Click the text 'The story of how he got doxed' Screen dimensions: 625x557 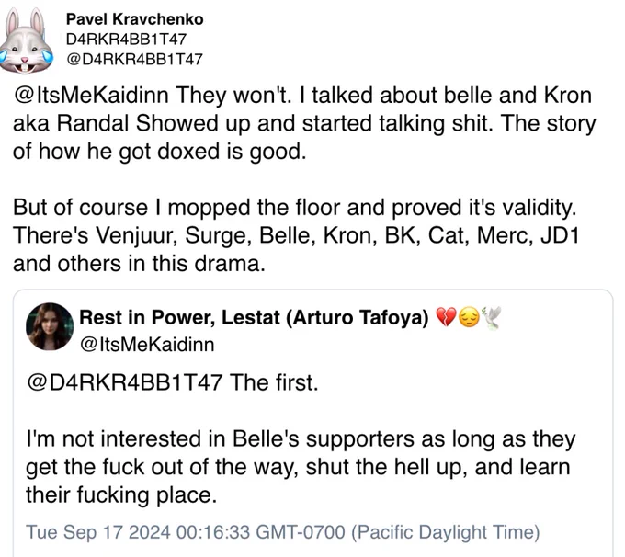coord(304,138)
